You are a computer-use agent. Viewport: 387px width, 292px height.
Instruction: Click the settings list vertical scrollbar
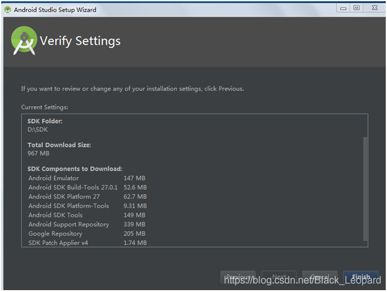pos(365,189)
